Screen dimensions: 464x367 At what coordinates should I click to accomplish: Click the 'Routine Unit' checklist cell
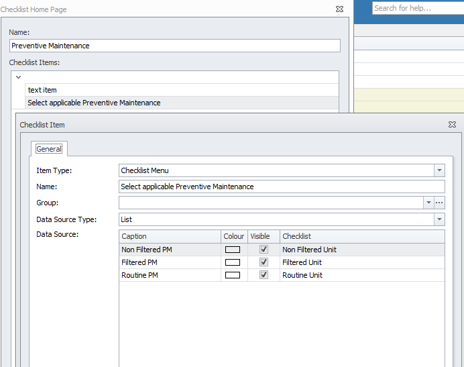pos(362,275)
